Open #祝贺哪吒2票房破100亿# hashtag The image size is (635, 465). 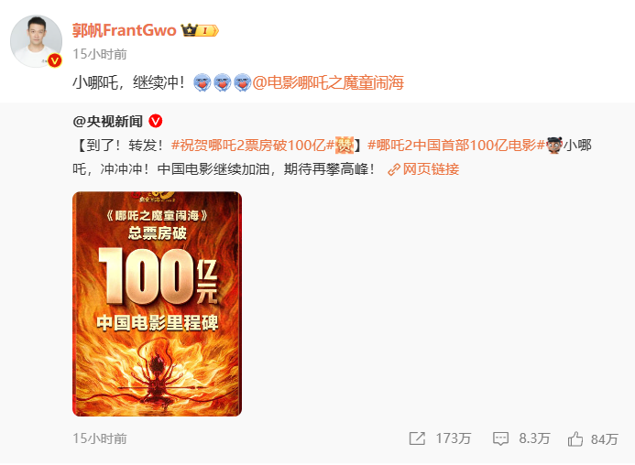pos(253,145)
